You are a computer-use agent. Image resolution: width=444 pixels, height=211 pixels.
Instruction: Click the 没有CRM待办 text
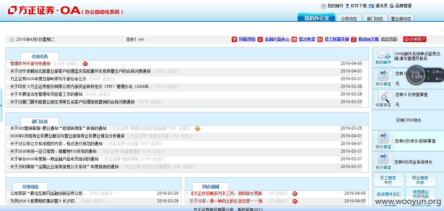click(409, 120)
